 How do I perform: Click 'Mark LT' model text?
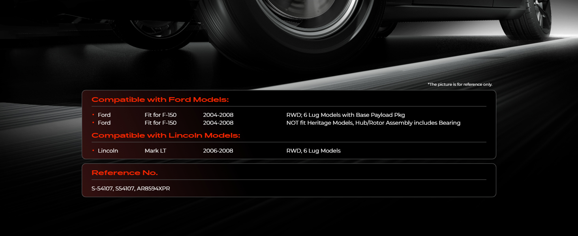coord(155,151)
